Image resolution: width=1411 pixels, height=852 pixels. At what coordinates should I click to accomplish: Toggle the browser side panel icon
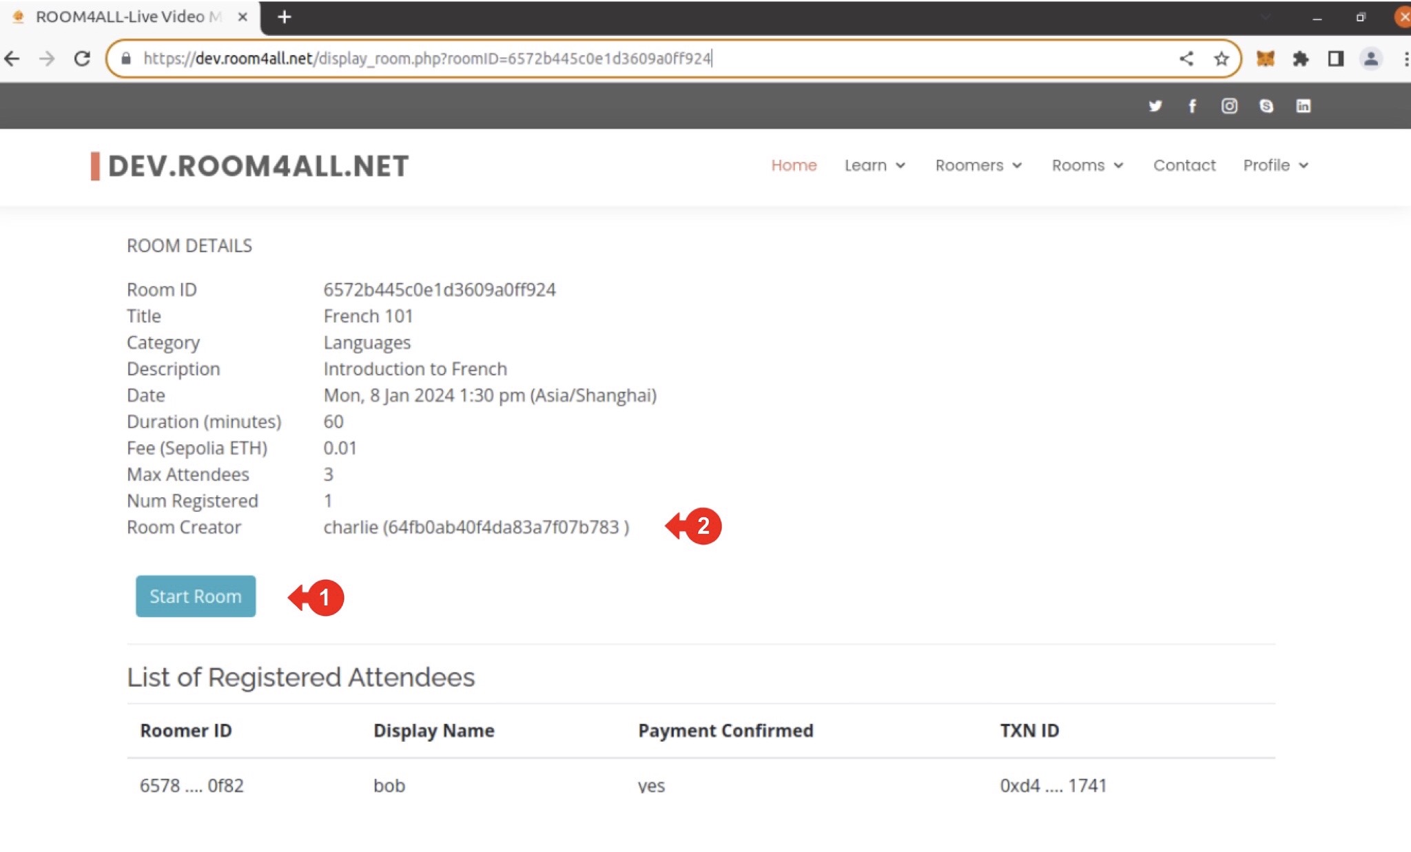[1336, 59]
